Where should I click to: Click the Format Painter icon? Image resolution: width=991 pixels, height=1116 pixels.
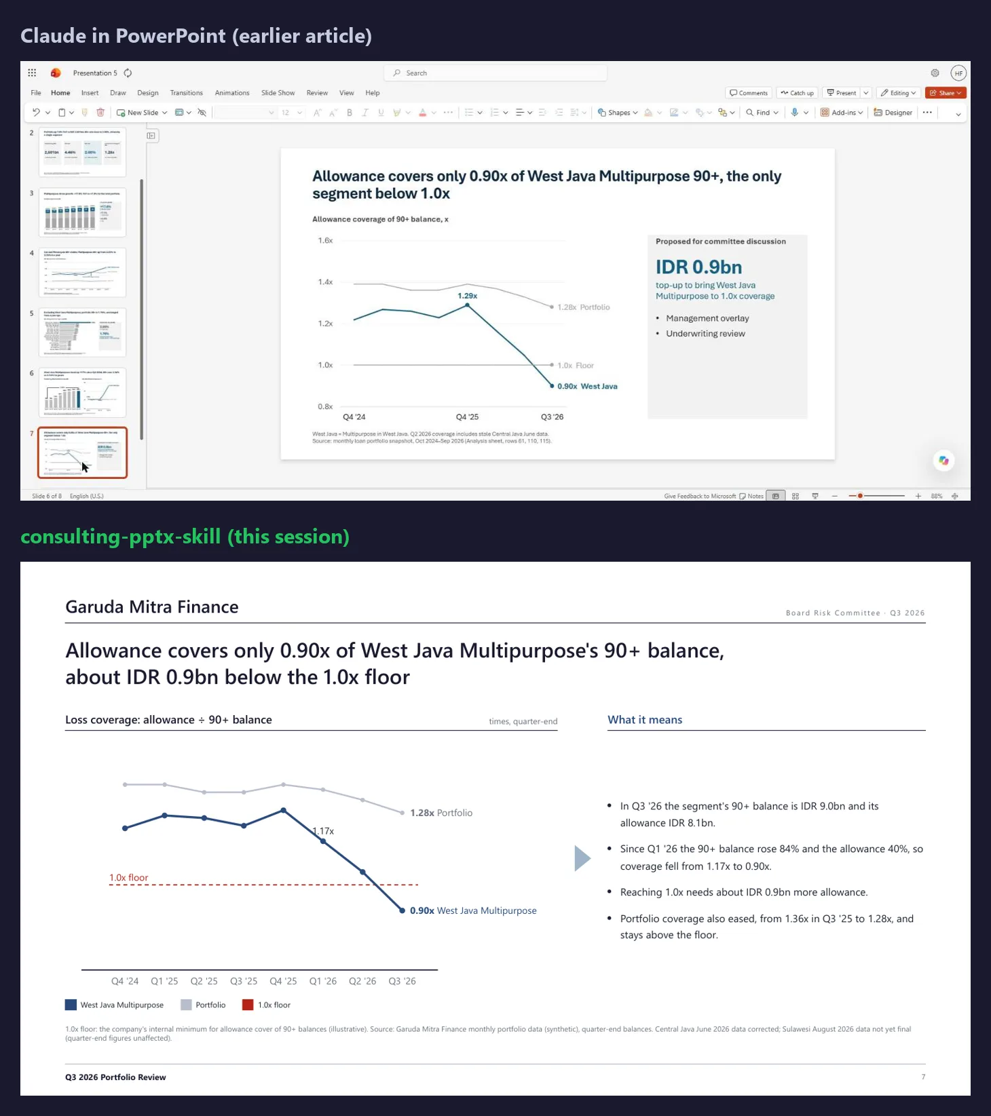85,113
